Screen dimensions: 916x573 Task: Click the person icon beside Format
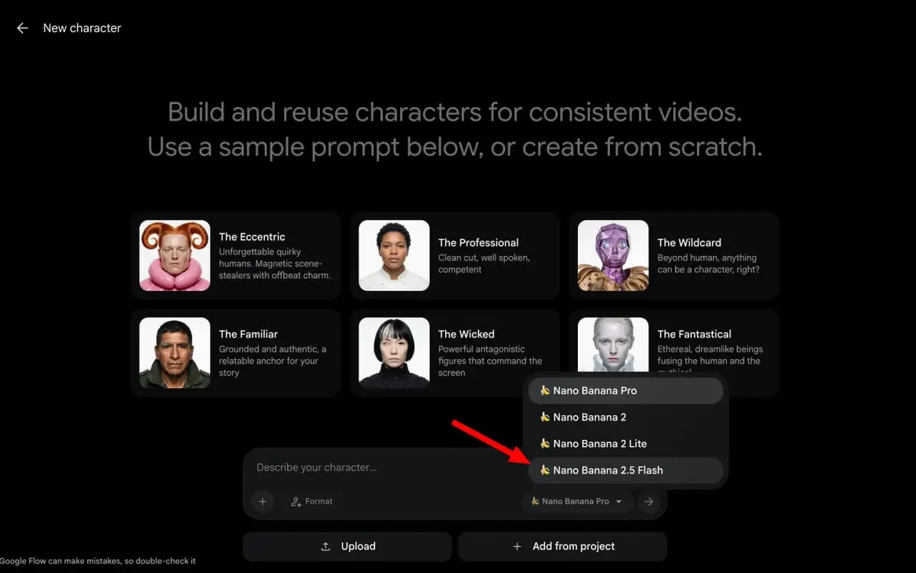pos(296,502)
